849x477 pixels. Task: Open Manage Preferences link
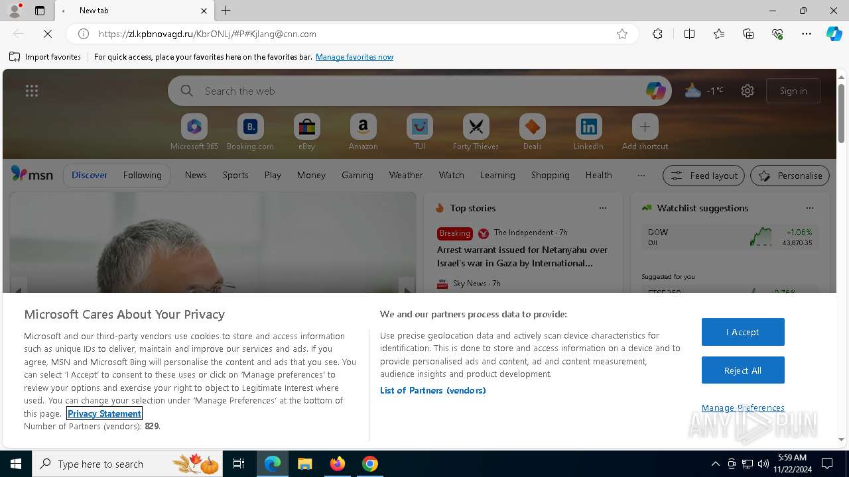743,407
